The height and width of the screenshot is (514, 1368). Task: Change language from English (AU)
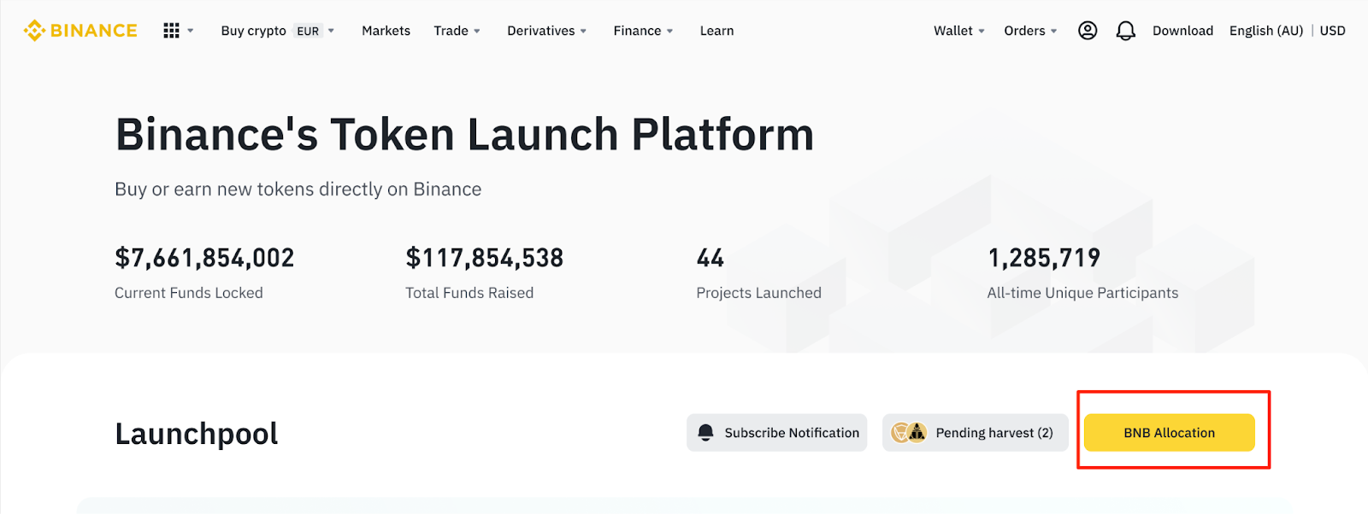(x=1265, y=31)
